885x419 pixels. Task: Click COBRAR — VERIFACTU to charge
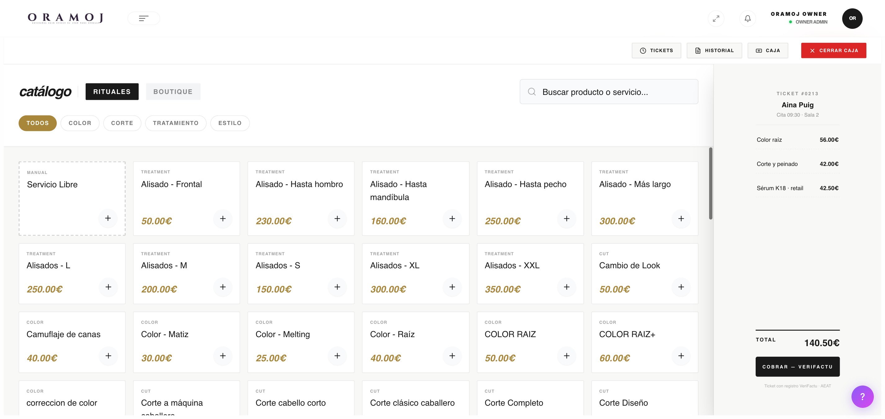[798, 367]
